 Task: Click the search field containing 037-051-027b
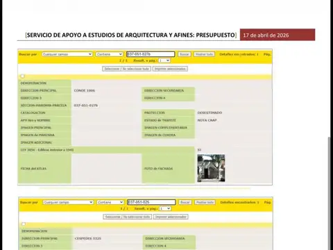click(x=151, y=54)
